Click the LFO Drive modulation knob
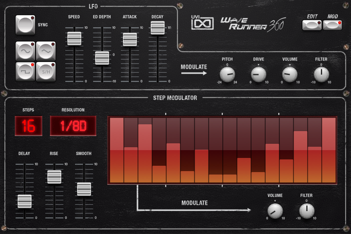 click(x=258, y=74)
